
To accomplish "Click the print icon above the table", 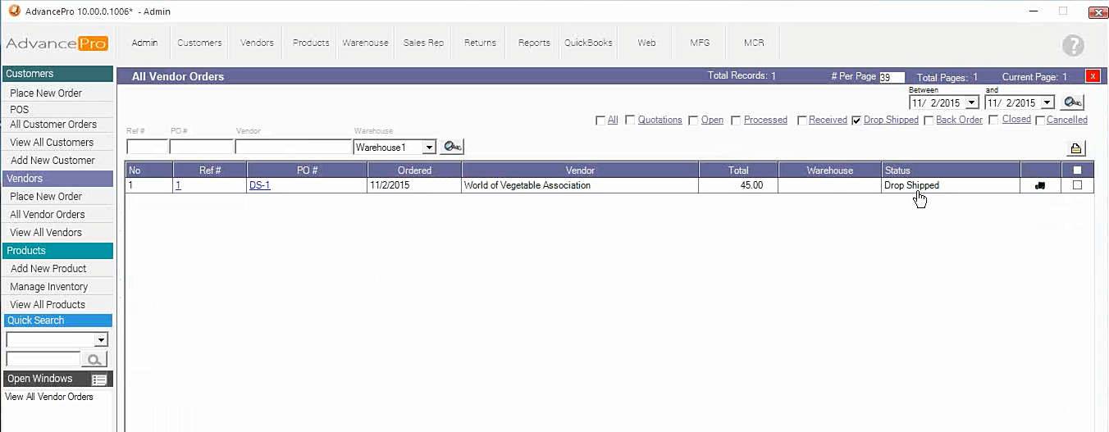I will (x=1075, y=148).
